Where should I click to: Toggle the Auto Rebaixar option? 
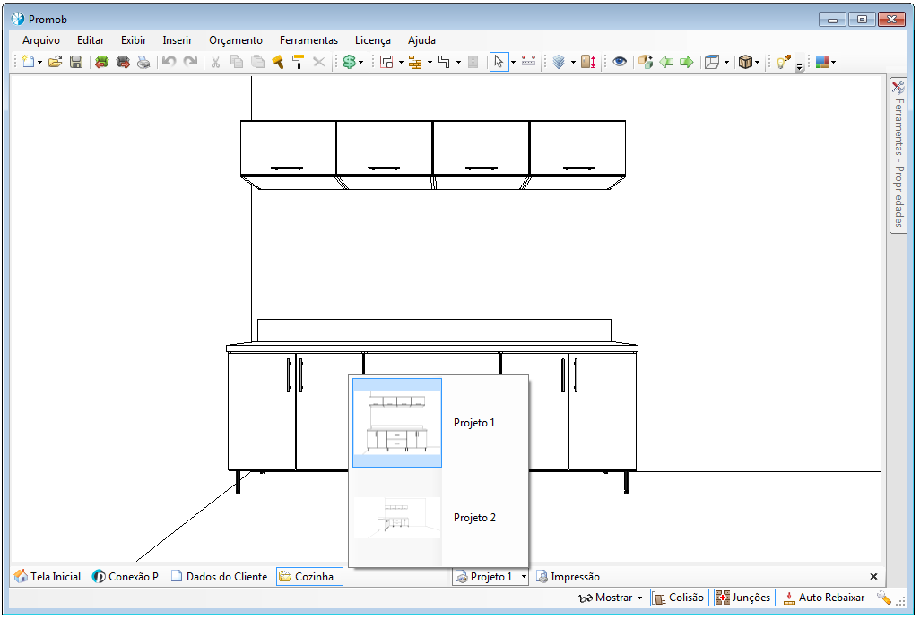point(823,598)
